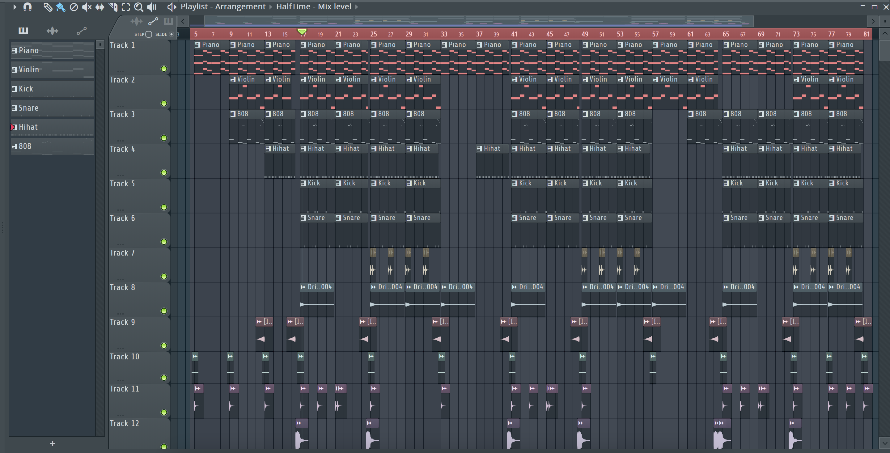Show audio clips in the picker panel
This screenshot has height=453, width=890.
(52, 31)
